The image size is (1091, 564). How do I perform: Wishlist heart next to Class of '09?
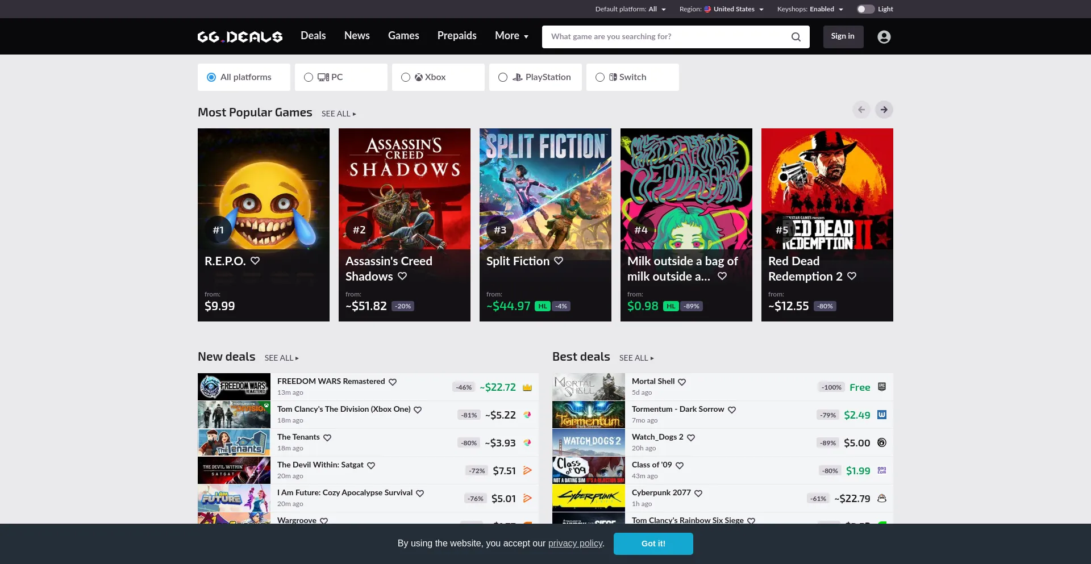pos(680,465)
